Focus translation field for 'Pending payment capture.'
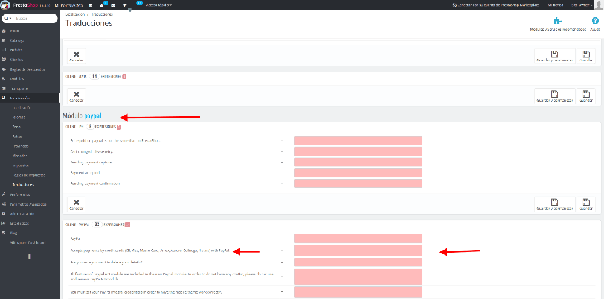Image resolution: width=604 pixels, height=299 pixels. [358, 162]
